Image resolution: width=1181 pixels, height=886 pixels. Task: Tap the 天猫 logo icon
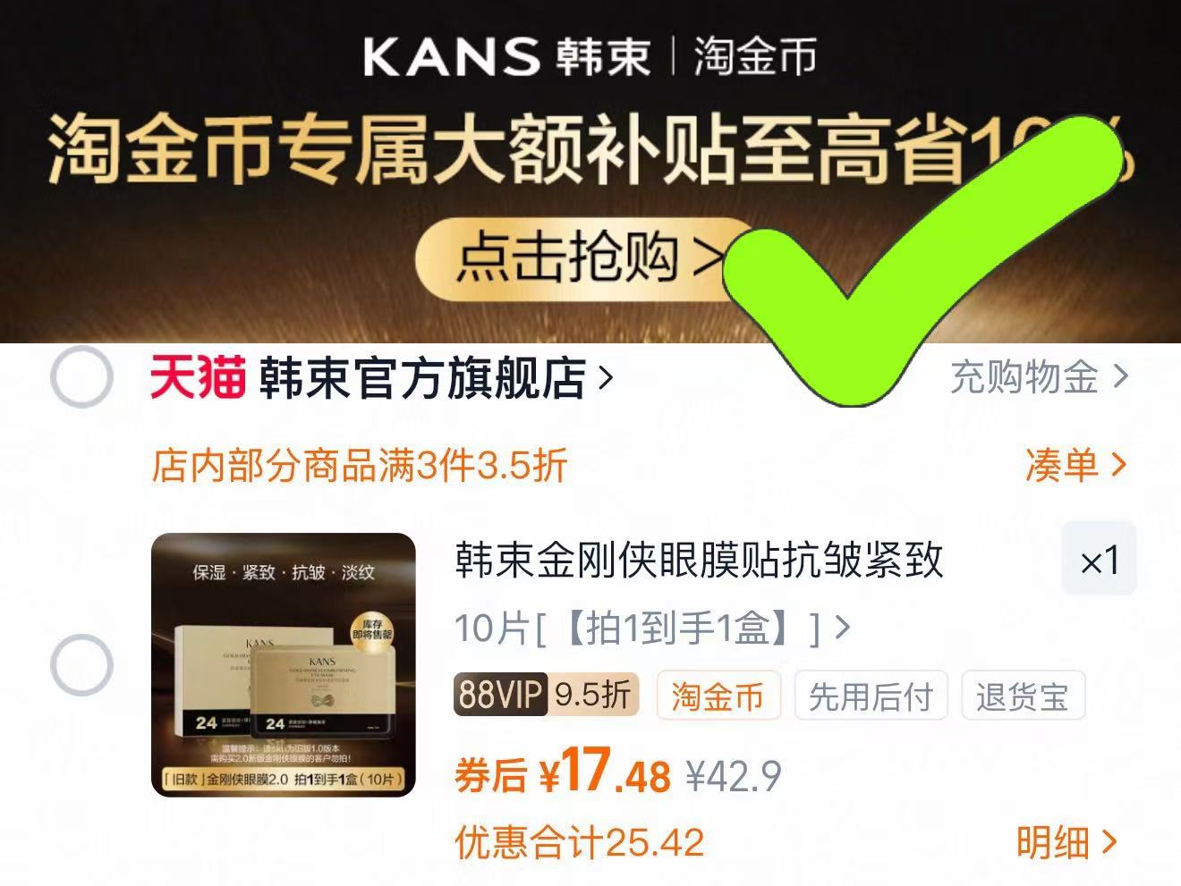tap(198, 376)
